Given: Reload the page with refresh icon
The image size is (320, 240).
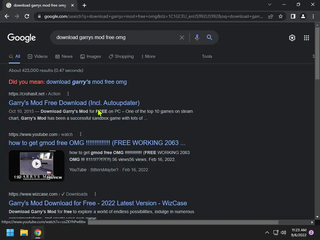Looking at the screenshot, I should pos(27,16).
